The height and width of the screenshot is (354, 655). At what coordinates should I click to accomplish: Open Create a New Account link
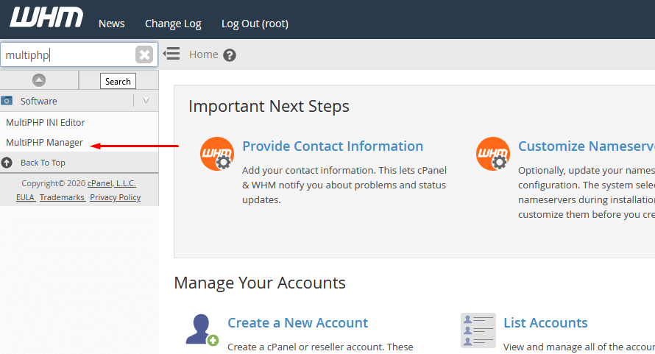pyautogui.click(x=297, y=322)
